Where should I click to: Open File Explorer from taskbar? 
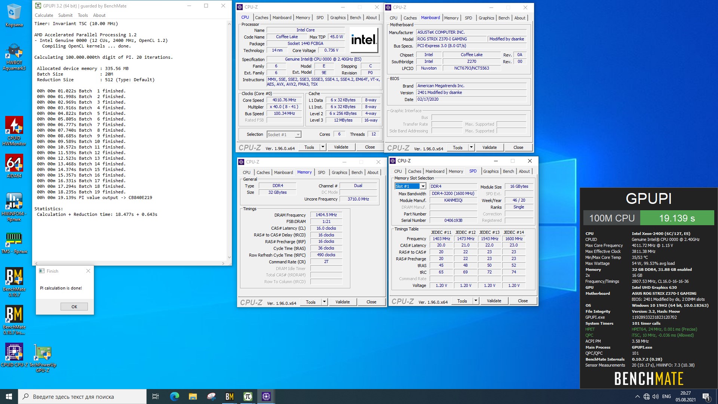pyautogui.click(x=193, y=397)
